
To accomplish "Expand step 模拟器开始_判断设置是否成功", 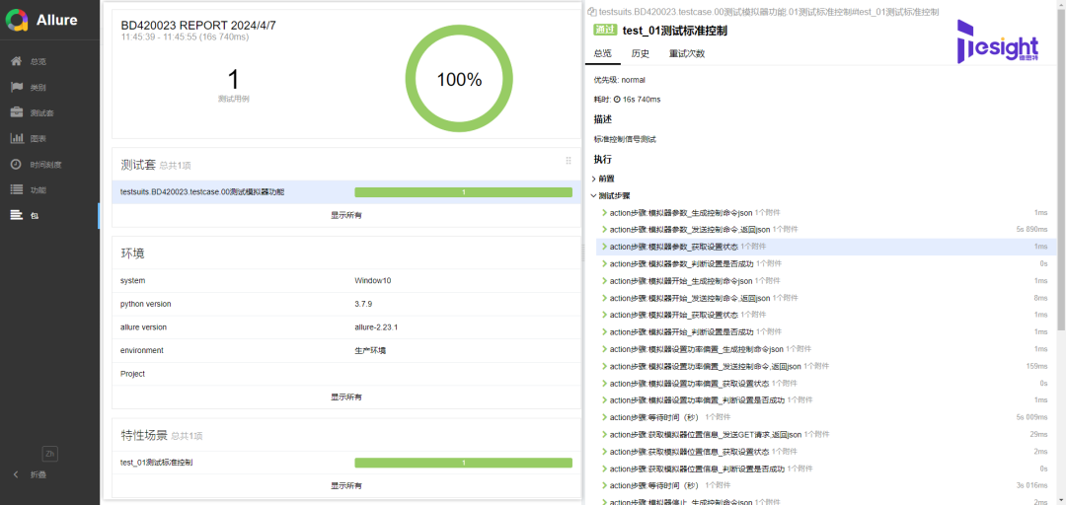I will pos(824,331).
